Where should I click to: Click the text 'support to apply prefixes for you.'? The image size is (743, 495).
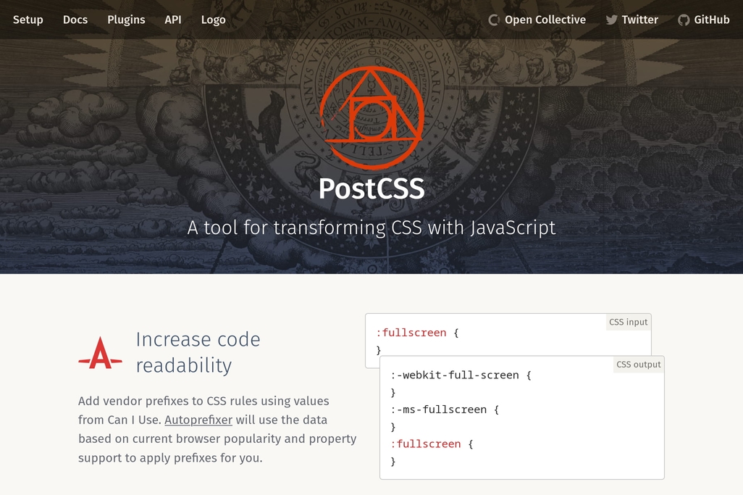[x=170, y=458]
